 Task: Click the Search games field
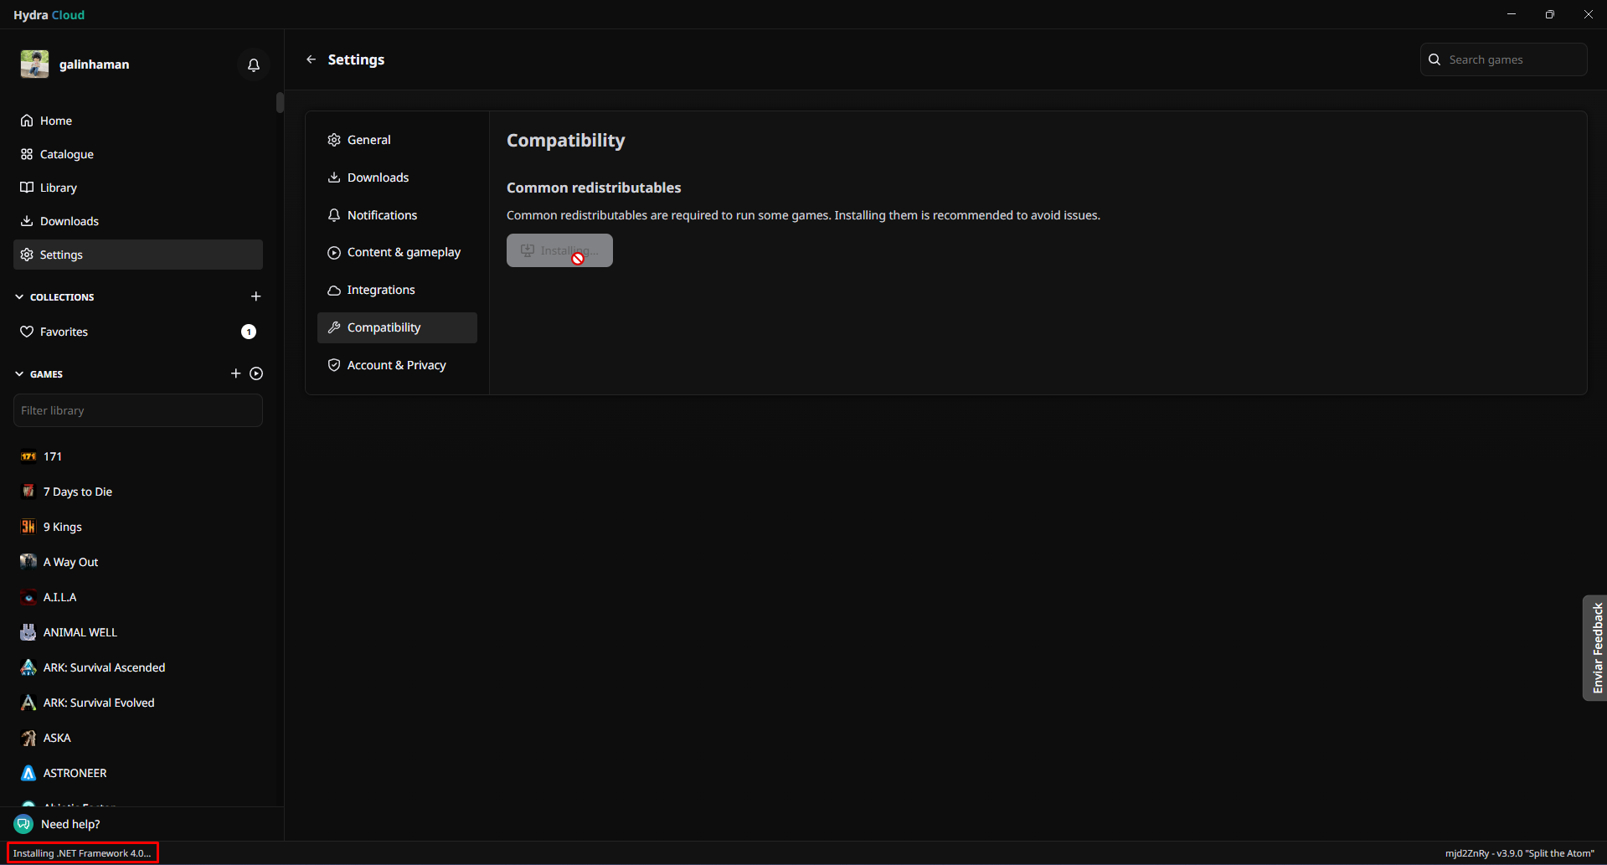click(1512, 59)
